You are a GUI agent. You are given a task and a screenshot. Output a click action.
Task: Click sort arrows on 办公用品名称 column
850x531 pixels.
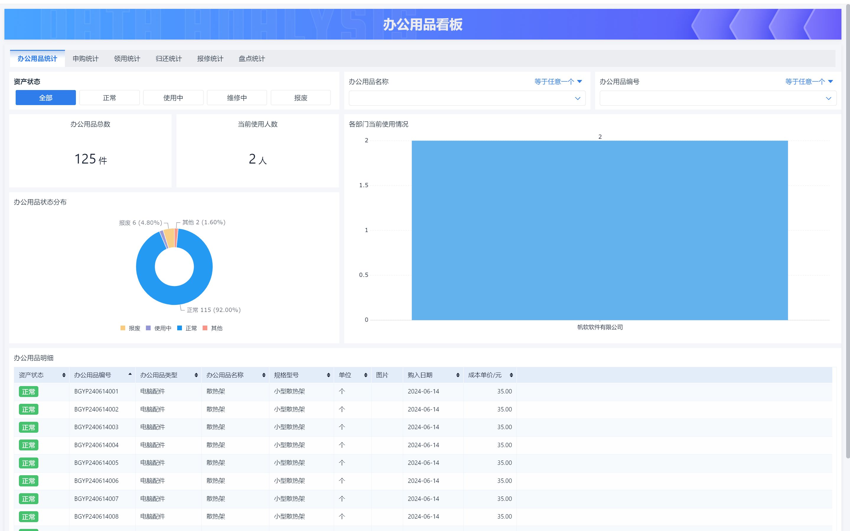click(x=263, y=375)
